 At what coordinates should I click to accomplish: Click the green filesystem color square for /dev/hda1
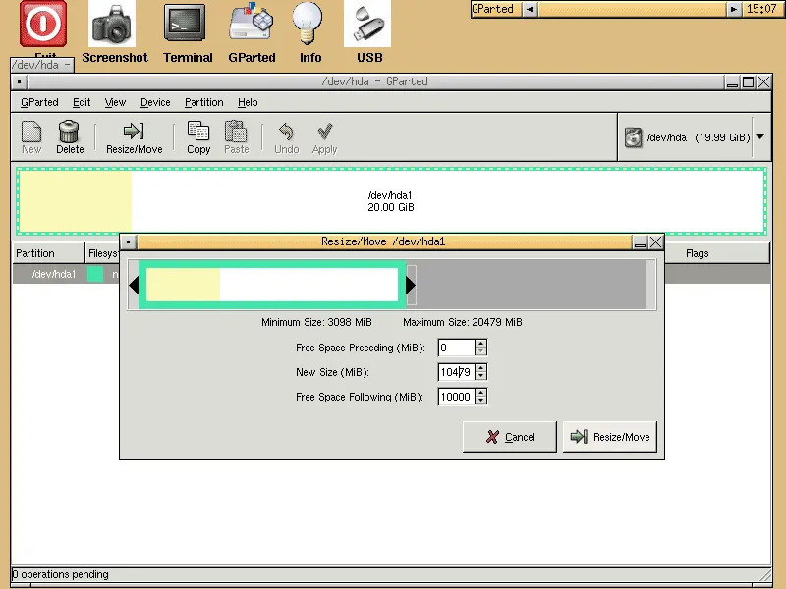[x=95, y=274]
